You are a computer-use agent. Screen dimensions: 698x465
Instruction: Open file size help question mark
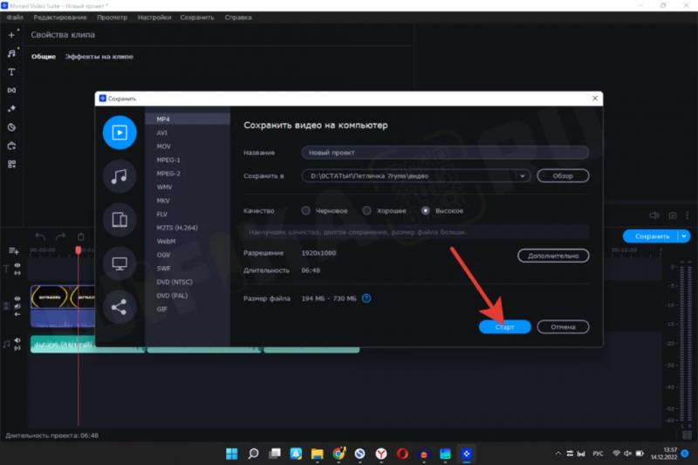point(366,298)
